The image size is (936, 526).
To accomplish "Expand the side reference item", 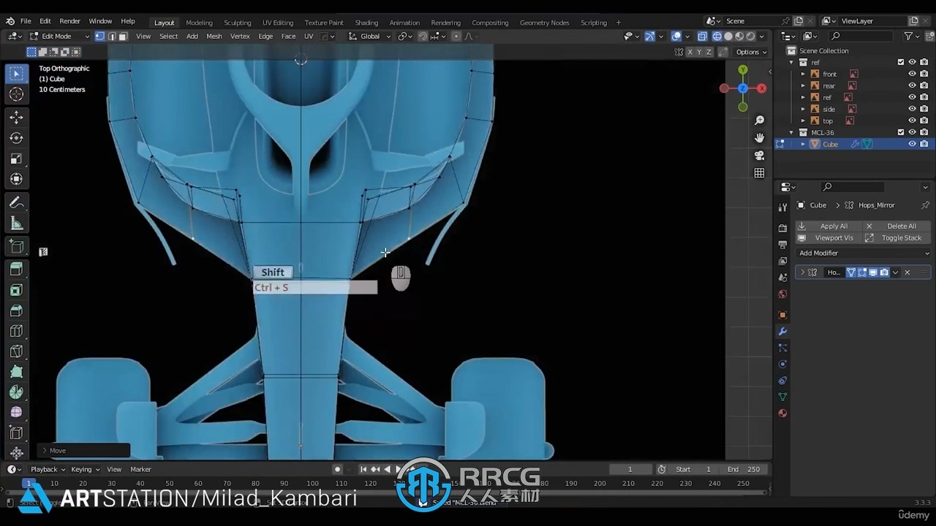I will pos(802,109).
